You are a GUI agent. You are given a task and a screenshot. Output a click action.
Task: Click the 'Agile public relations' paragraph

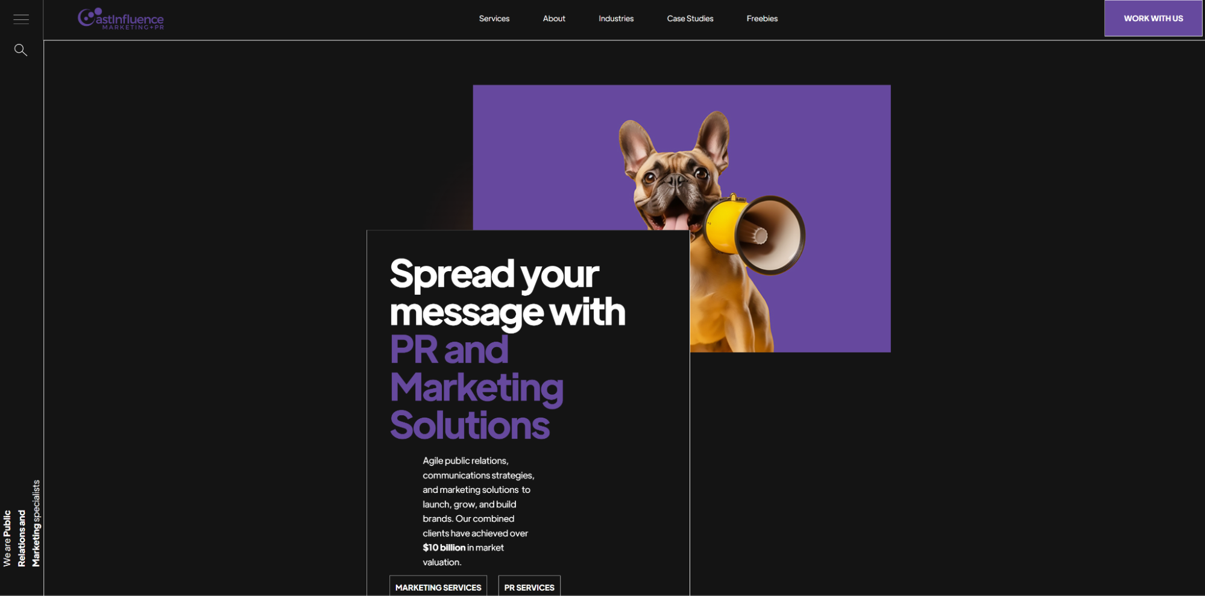[x=479, y=511]
